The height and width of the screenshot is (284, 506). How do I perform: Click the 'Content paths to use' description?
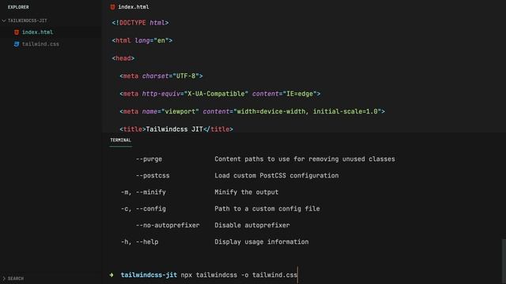click(304, 159)
